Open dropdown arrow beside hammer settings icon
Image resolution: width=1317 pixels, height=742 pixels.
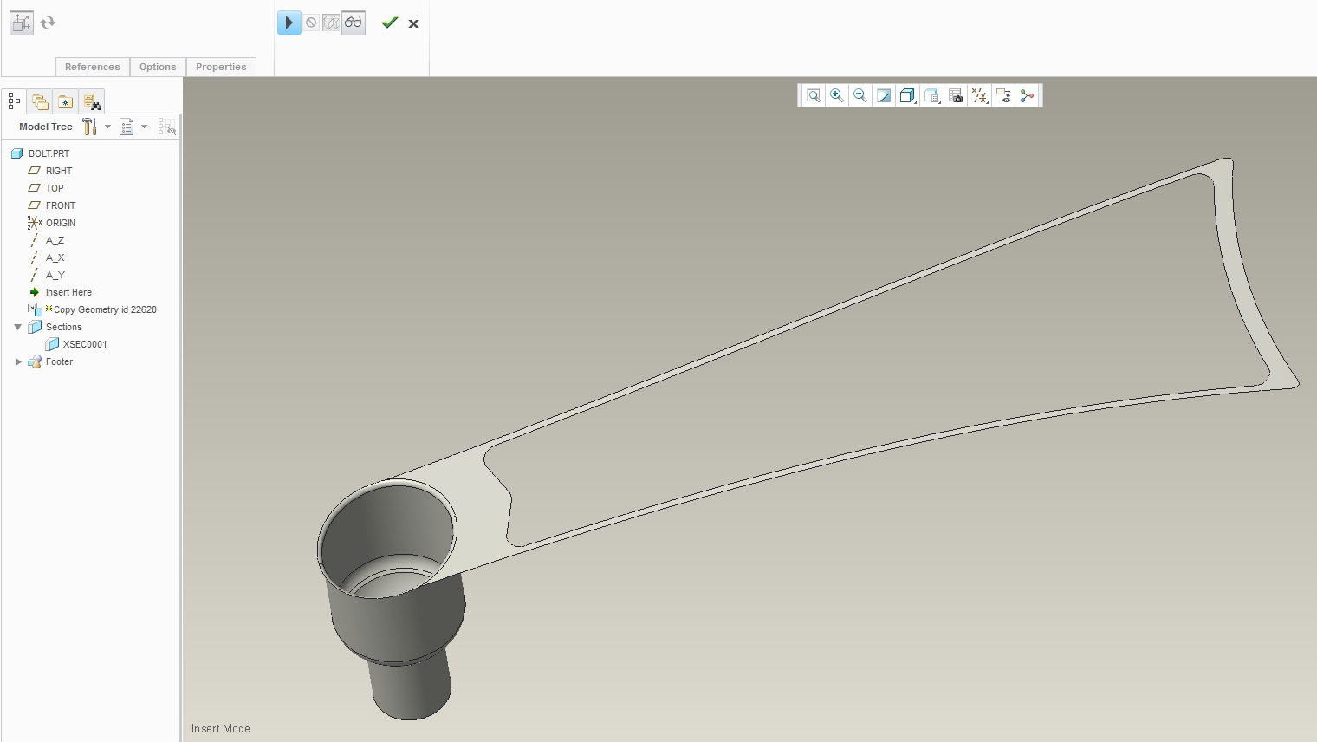point(107,127)
